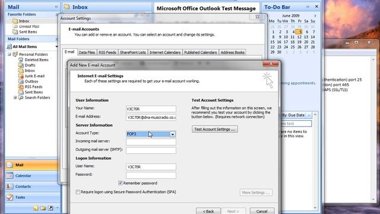
Task: Click the Back button
Action: tap(208, 211)
